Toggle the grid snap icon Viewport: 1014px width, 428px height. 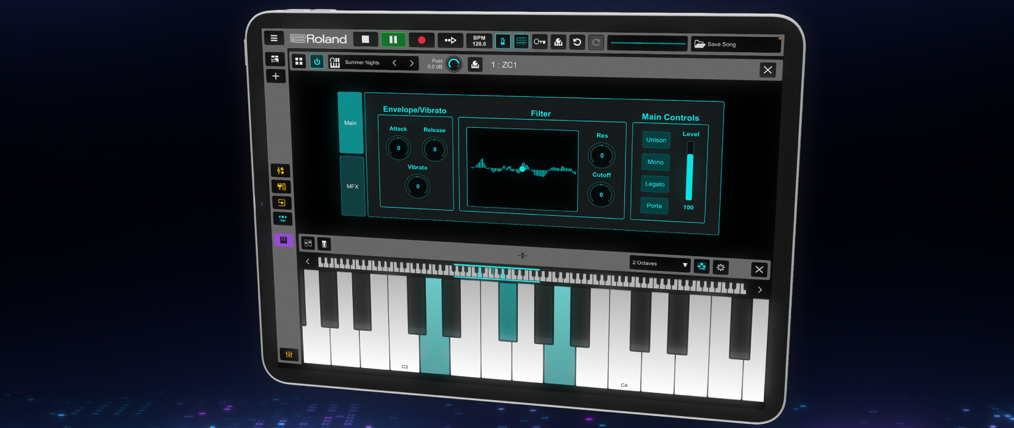tap(521, 42)
